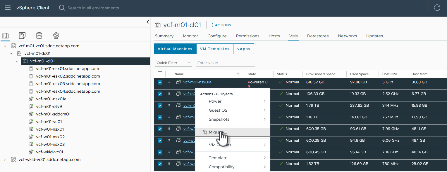The width and height of the screenshot is (447, 172).
Task: Uncheck checkbox for 600.45 GB row
Action: 160,152
